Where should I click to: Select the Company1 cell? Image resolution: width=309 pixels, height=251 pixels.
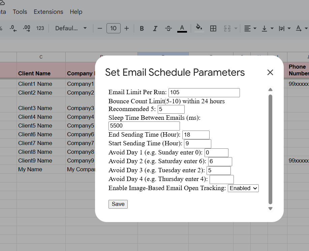click(81, 84)
